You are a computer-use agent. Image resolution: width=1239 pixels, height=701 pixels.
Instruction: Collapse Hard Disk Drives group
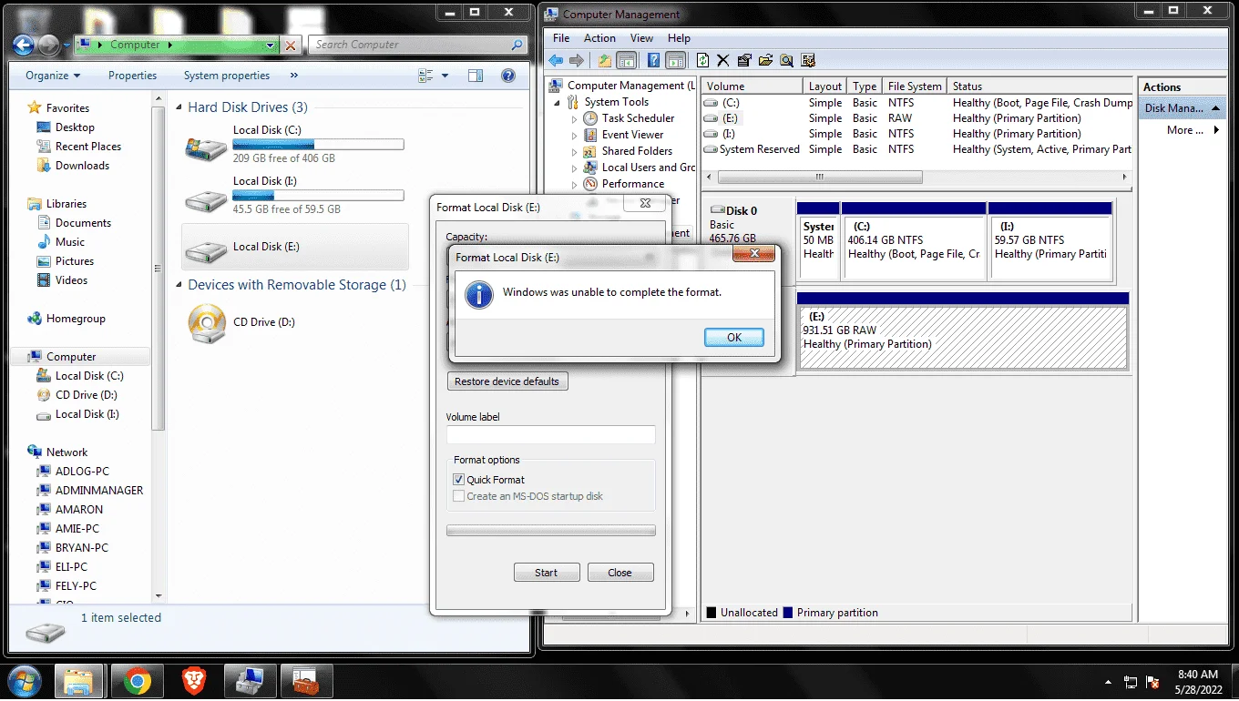pos(179,107)
